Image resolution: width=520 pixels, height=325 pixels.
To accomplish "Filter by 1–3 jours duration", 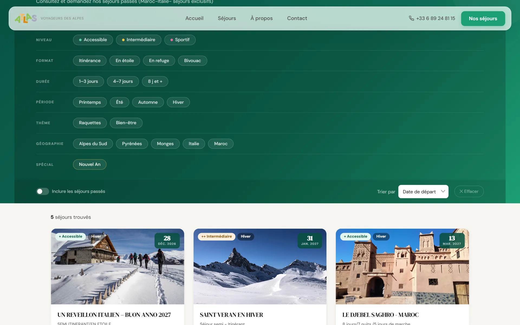I will 88,82.
